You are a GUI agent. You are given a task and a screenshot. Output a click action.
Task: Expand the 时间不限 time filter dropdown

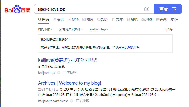click(x=45, y=29)
